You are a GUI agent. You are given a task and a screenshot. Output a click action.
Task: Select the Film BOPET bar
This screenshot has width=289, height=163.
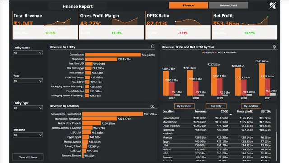(x=87, y=82)
